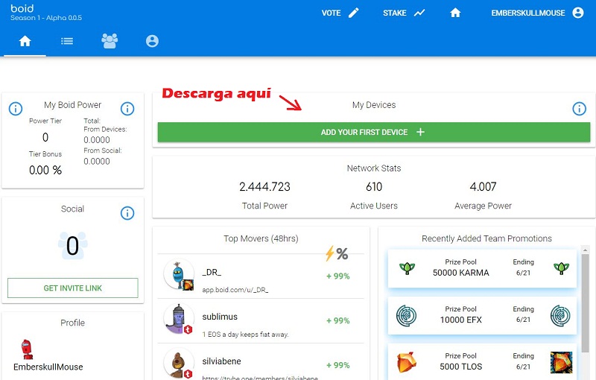This screenshot has height=380, width=596.
Task: Click the silviabene +99% change value
Action: tap(338, 365)
